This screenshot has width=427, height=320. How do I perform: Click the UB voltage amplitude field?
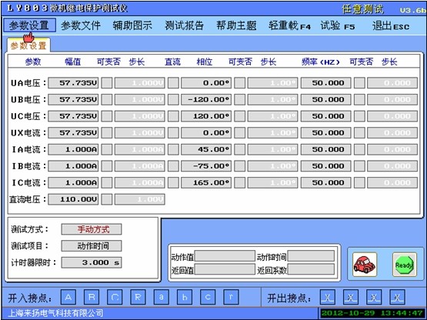tap(73, 99)
